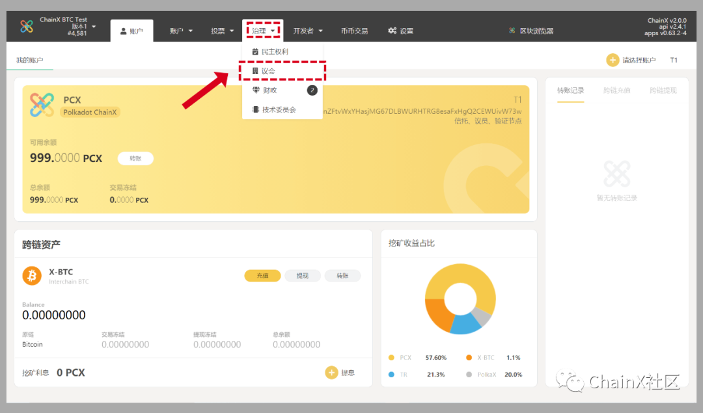Click the empty-records placeholder icon
The image size is (703, 413).
pos(617,174)
